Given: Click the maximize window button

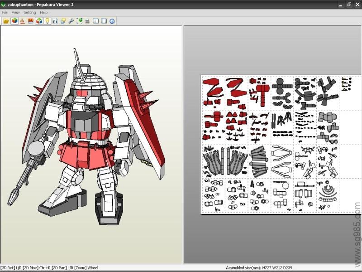Looking at the screenshot, I should coord(349,4).
